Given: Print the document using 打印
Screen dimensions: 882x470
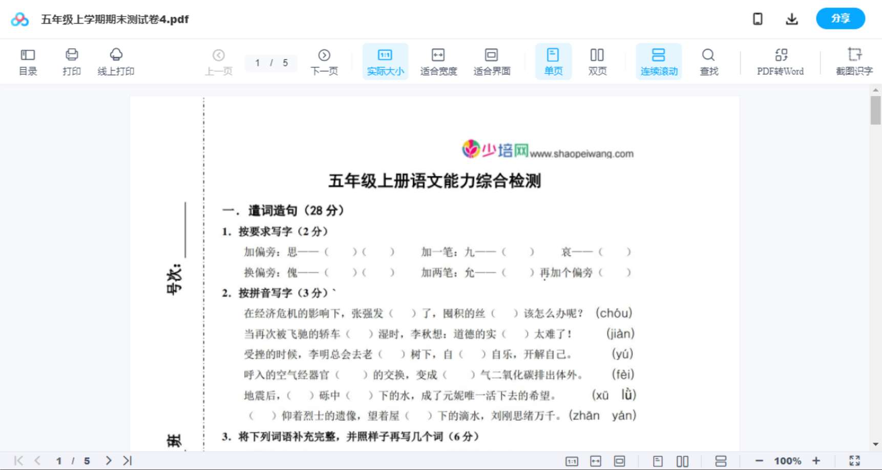Looking at the screenshot, I should coord(71,61).
